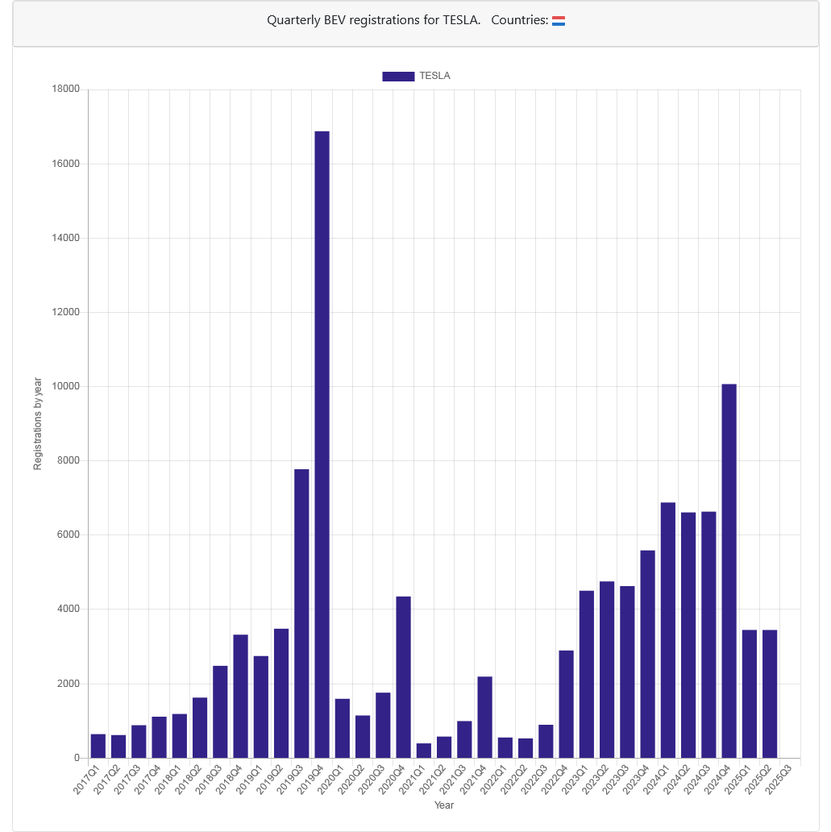The image size is (831, 832).
Task: Click the TESLA legend label
Action: 434,76
